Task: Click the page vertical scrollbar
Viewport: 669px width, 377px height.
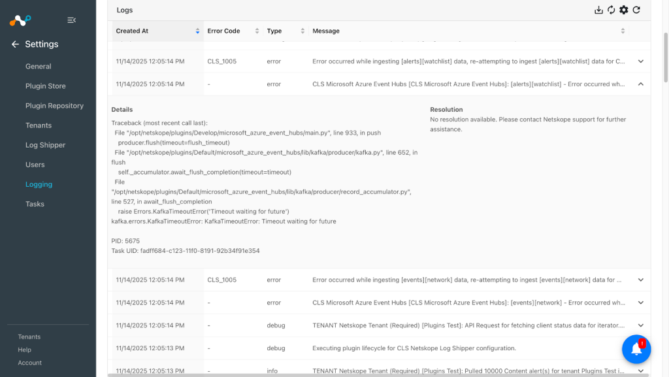Action: [666, 57]
